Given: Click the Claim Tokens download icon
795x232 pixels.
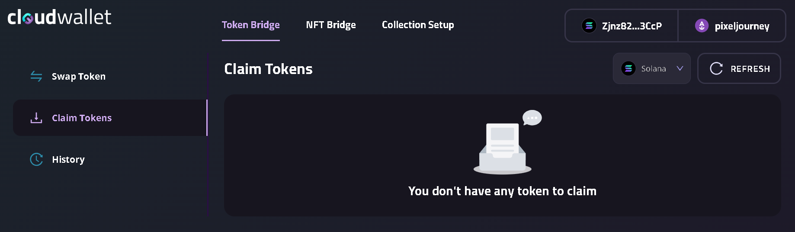Looking at the screenshot, I should click(x=36, y=118).
